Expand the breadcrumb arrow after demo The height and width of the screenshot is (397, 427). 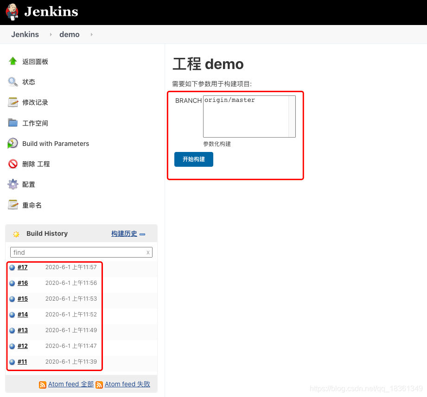pyautogui.click(x=91, y=34)
